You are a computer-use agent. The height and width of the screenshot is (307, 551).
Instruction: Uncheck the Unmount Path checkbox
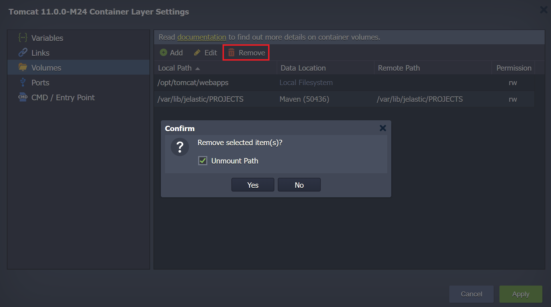[203, 161]
